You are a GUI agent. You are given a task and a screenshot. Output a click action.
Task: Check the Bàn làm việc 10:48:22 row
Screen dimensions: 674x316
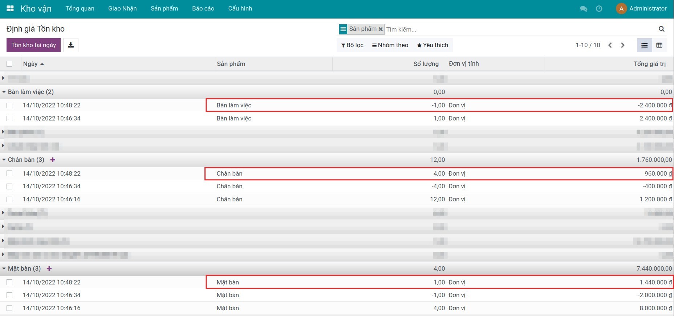[x=9, y=105]
